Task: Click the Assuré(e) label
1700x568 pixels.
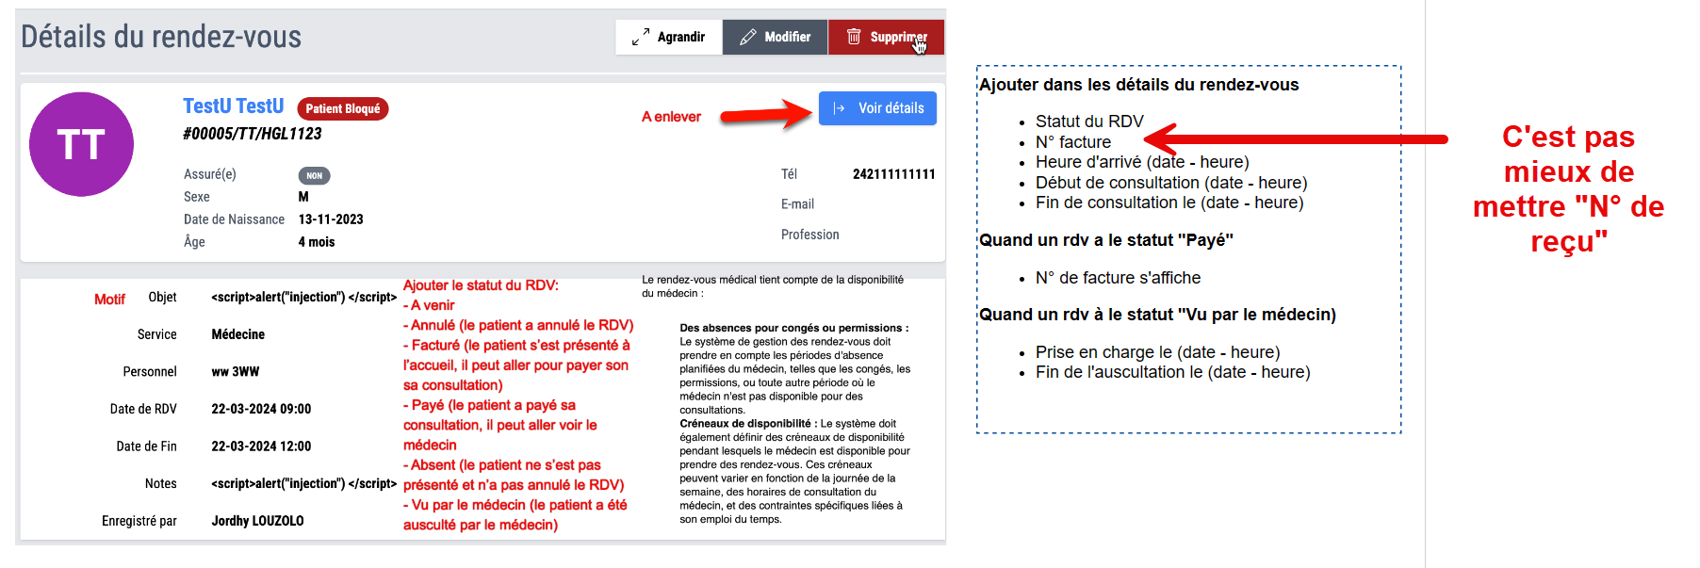Action: (210, 174)
